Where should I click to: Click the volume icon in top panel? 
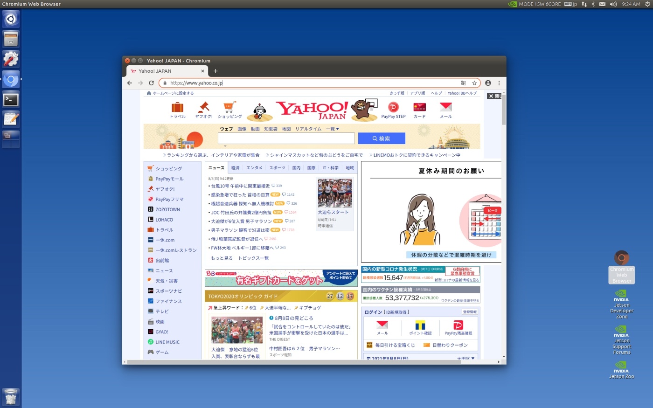pyautogui.click(x=613, y=4)
